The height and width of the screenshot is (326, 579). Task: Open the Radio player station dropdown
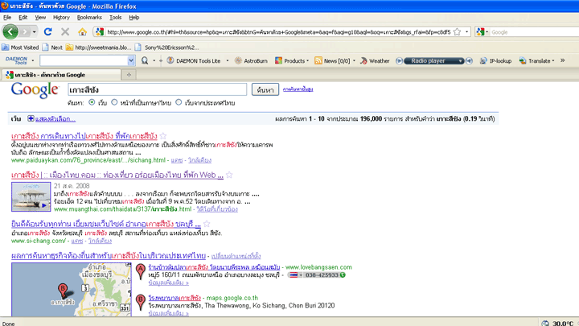point(461,61)
